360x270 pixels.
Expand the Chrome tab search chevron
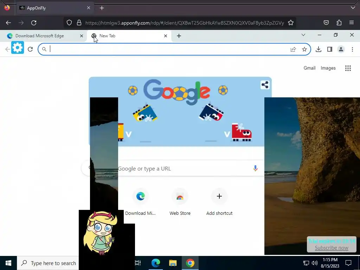tap(303, 35)
